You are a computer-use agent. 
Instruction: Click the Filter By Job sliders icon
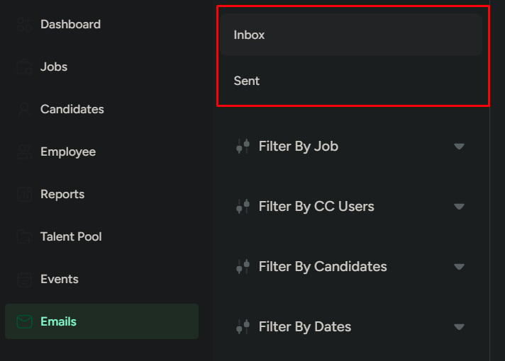click(243, 147)
